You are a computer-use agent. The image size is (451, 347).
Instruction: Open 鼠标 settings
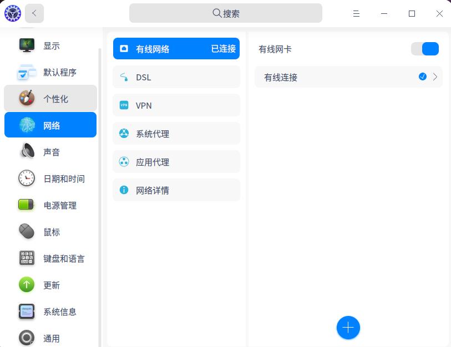click(x=27, y=232)
